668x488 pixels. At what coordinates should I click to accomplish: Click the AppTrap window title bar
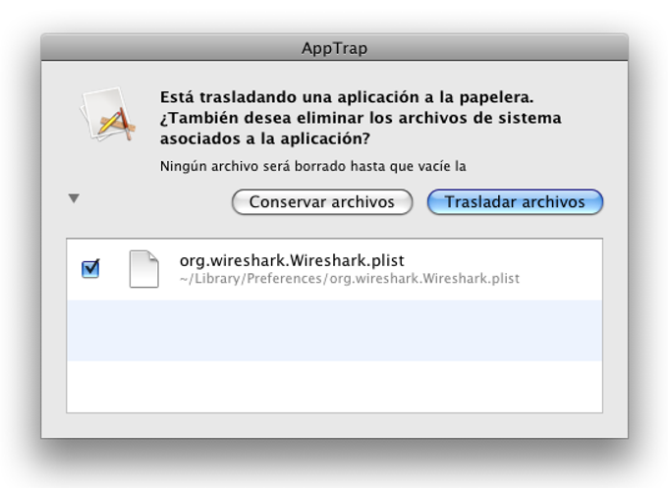point(334,48)
